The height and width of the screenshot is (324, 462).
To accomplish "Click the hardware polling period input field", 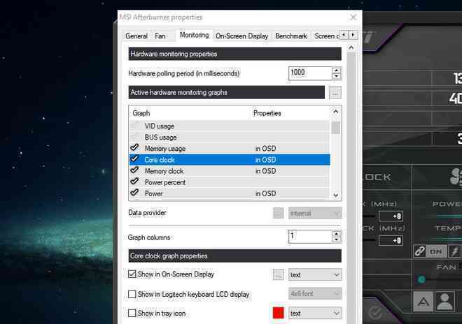I will pyautogui.click(x=310, y=73).
